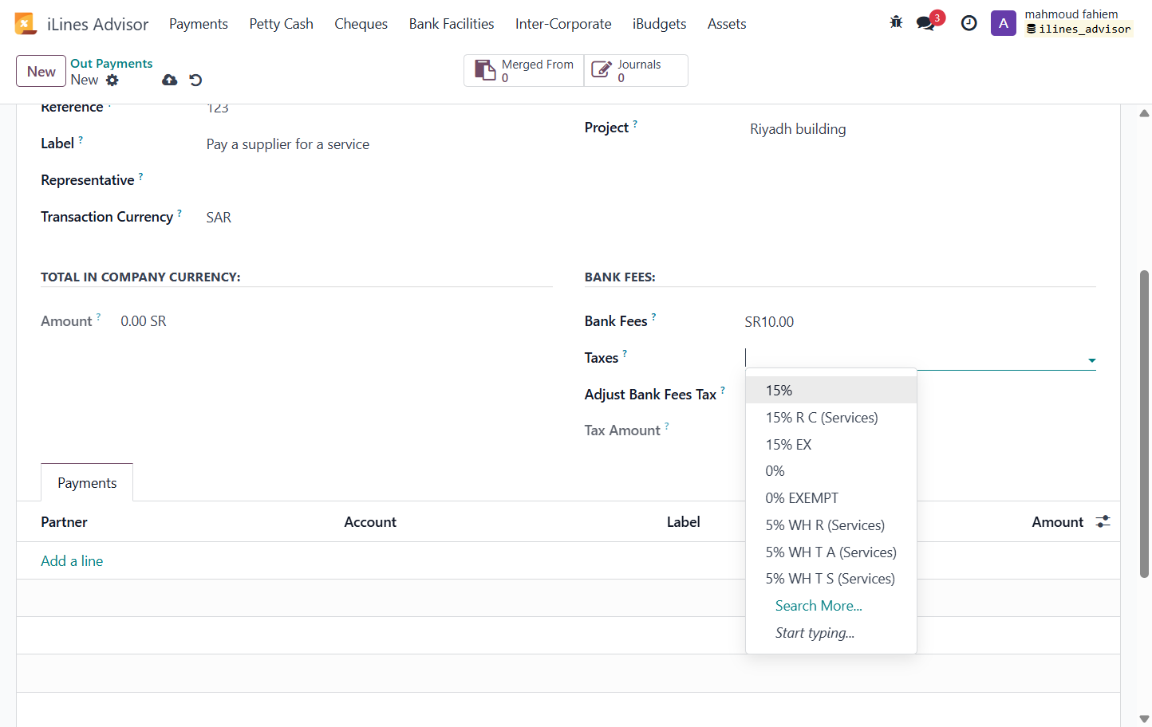Image resolution: width=1152 pixels, height=727 pixels.
Task: Open the Bank Facilities menu
Action: (x=452, y=24)
